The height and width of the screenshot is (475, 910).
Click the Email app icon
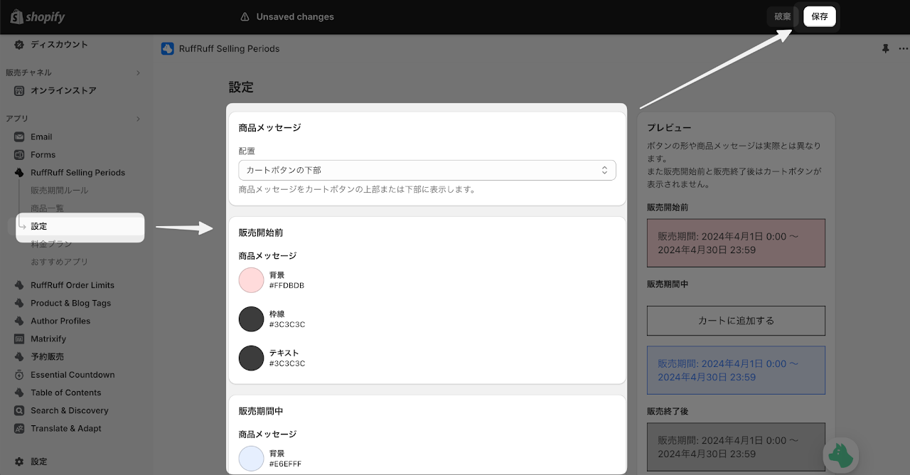tap(19, 137)
